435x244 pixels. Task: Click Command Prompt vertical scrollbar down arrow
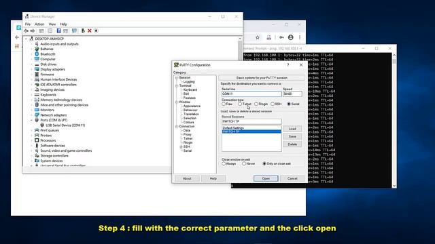point(394,186)
